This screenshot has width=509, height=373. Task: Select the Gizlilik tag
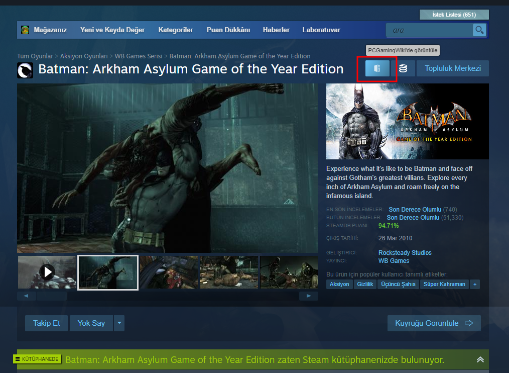(365, 284)
